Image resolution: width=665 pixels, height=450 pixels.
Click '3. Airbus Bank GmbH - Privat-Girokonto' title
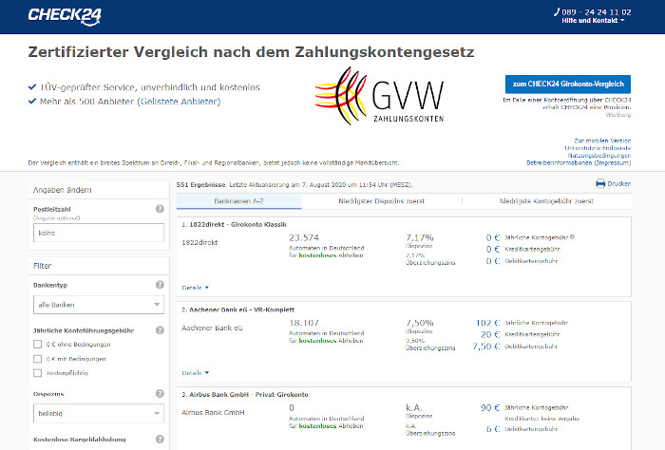point(245,395)
